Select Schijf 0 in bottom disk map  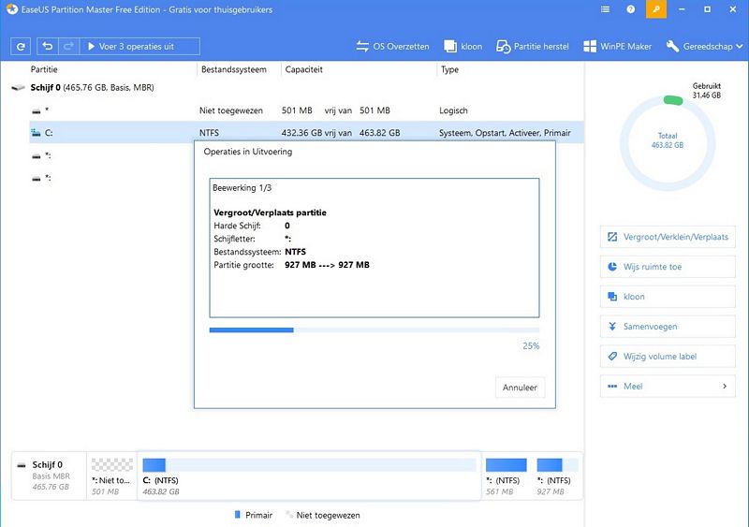click(50, 476)
